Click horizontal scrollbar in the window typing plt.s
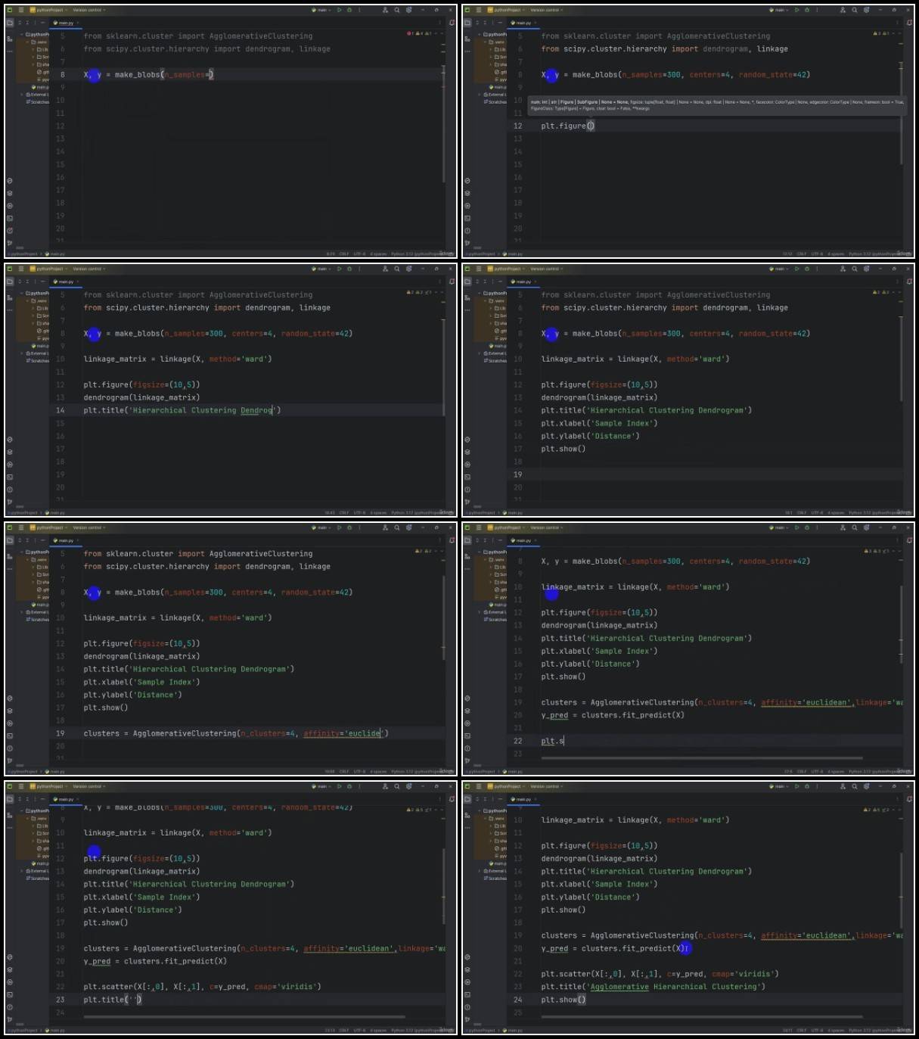Viewport: 919px width, 1039px height. 701,757
